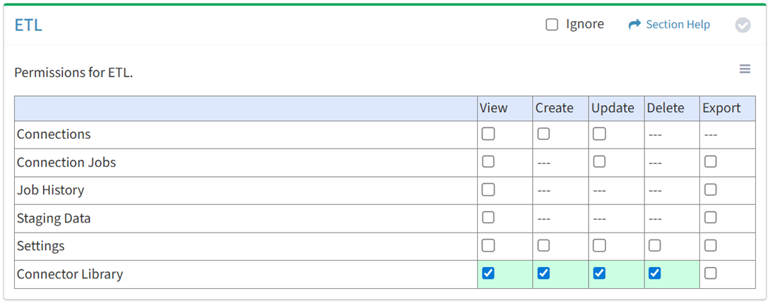The image size is (770, 303).
Task: Check Update for Connection Jobs
Action: 599,162
